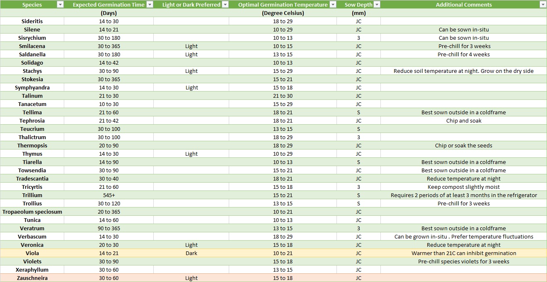Screen dimensions: 547x282
Task: Select the Sideritis species cell
Action: (x=32, y=21)
